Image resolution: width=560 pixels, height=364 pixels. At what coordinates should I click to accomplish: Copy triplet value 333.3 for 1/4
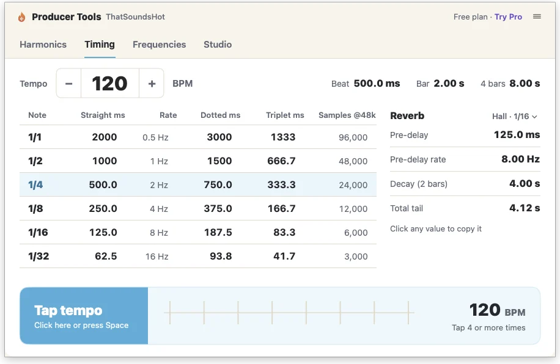click(281, 185)
